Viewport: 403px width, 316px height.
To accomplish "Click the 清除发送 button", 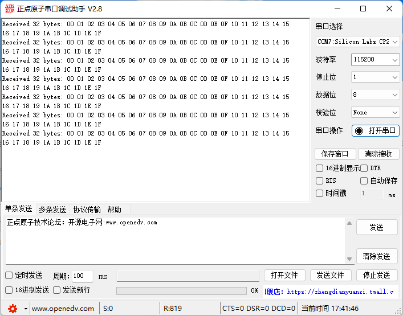I will coord(377,256).
